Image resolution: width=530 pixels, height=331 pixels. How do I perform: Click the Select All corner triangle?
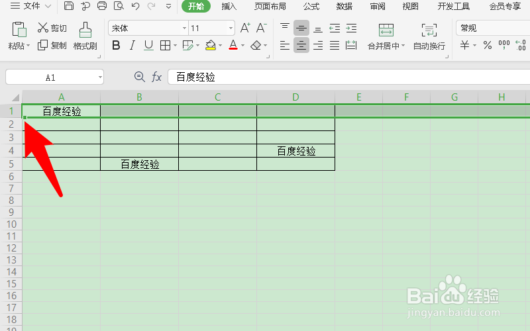pyautogui.click(x=15, y=97)
